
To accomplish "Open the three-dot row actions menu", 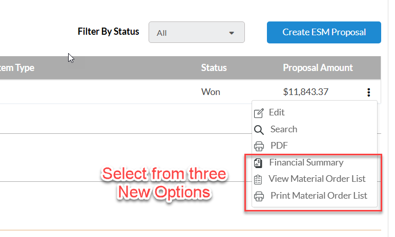I will tap(368, 92).
